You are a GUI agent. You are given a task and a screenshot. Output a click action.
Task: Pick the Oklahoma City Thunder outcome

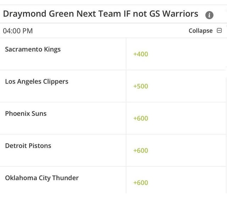pyautogui.click(x=42, y=178)
